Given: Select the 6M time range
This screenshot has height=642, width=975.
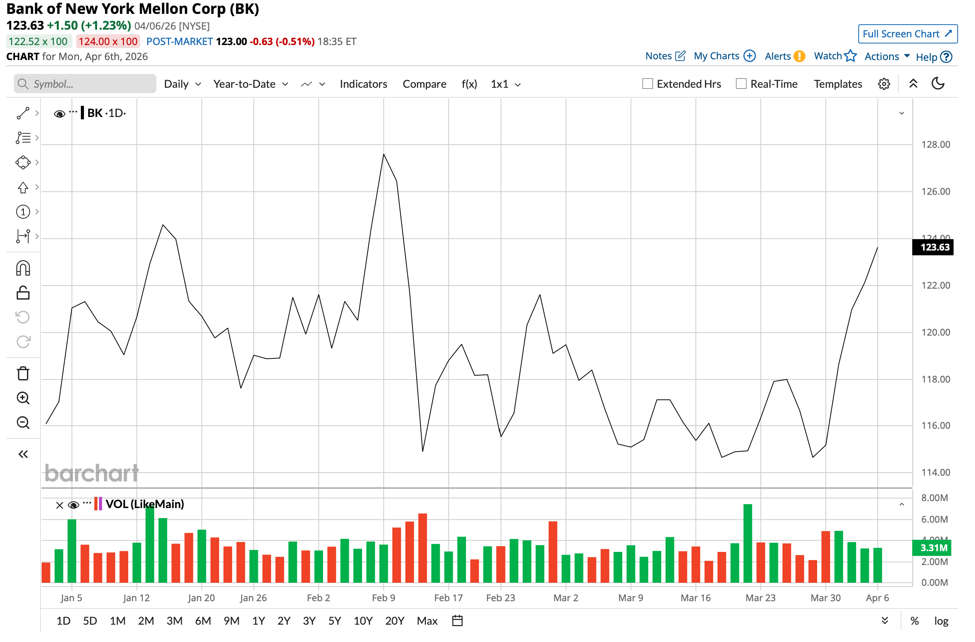Looking at the screenshot, I should pos(203,621).
